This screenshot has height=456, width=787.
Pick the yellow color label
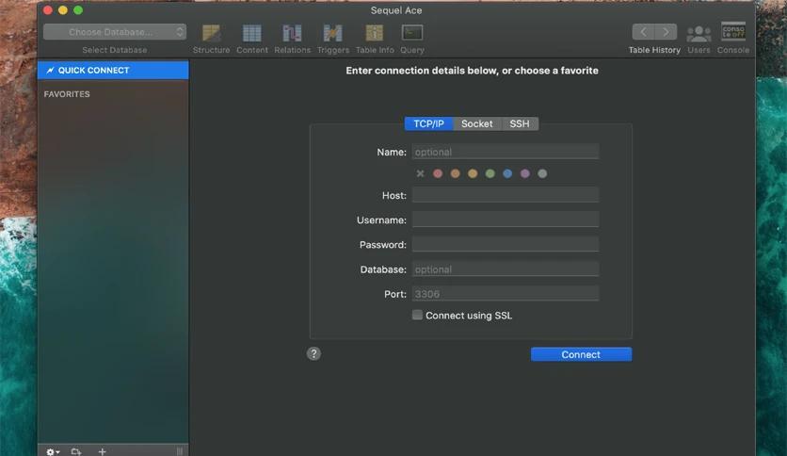[473, 173]
